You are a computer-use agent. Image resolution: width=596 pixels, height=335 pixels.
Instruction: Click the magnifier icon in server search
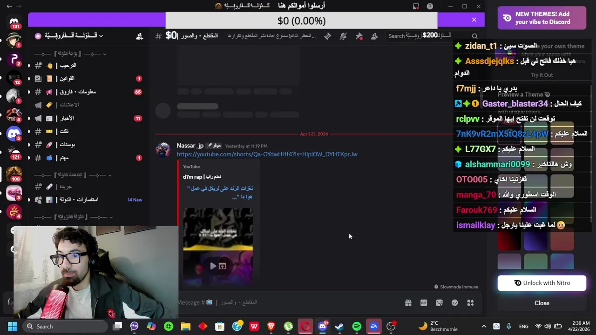point(474,36)
